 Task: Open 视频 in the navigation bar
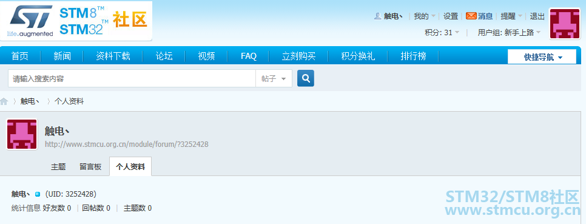click(206, 56)
